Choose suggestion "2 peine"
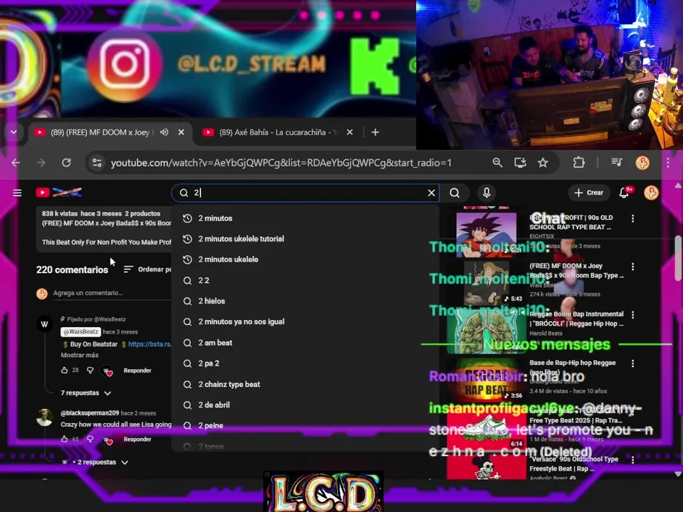 pyautogui.click(x=305, y=425)
